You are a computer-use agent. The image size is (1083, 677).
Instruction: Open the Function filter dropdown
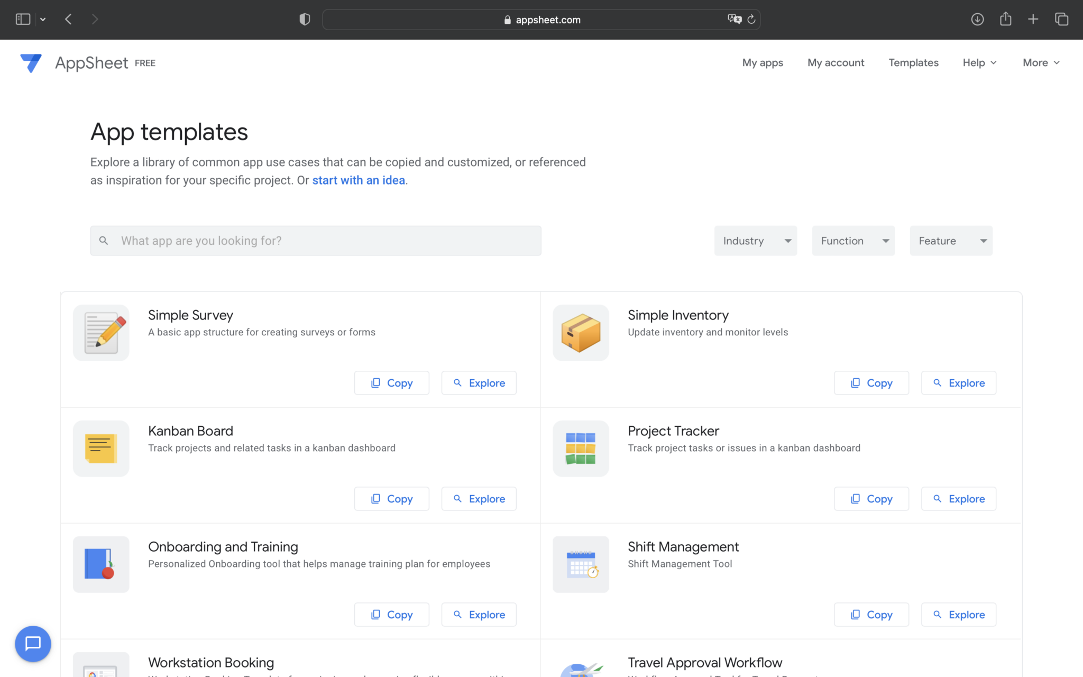coord(853,240)
